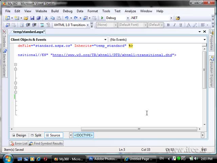The width and height of the screenshot is (217, 163).
Task: Switch to Source view
Action: tap(54, 135)
